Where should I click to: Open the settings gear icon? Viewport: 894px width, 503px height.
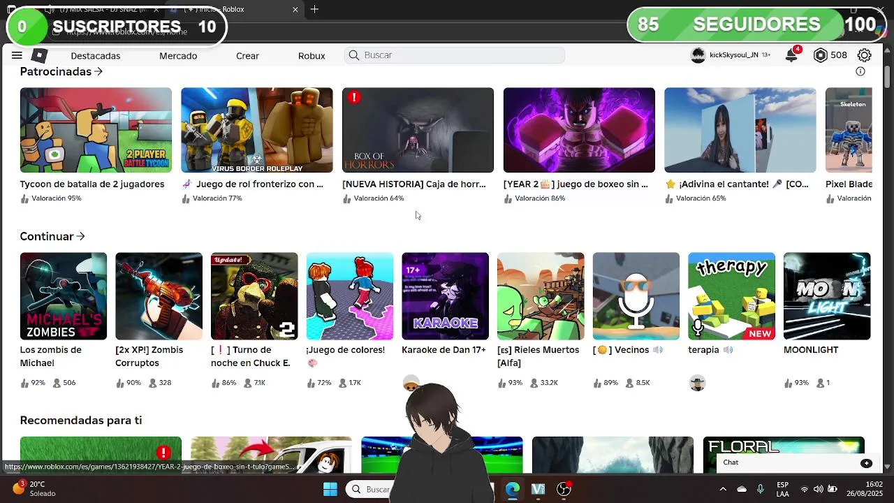coord(865,55)
